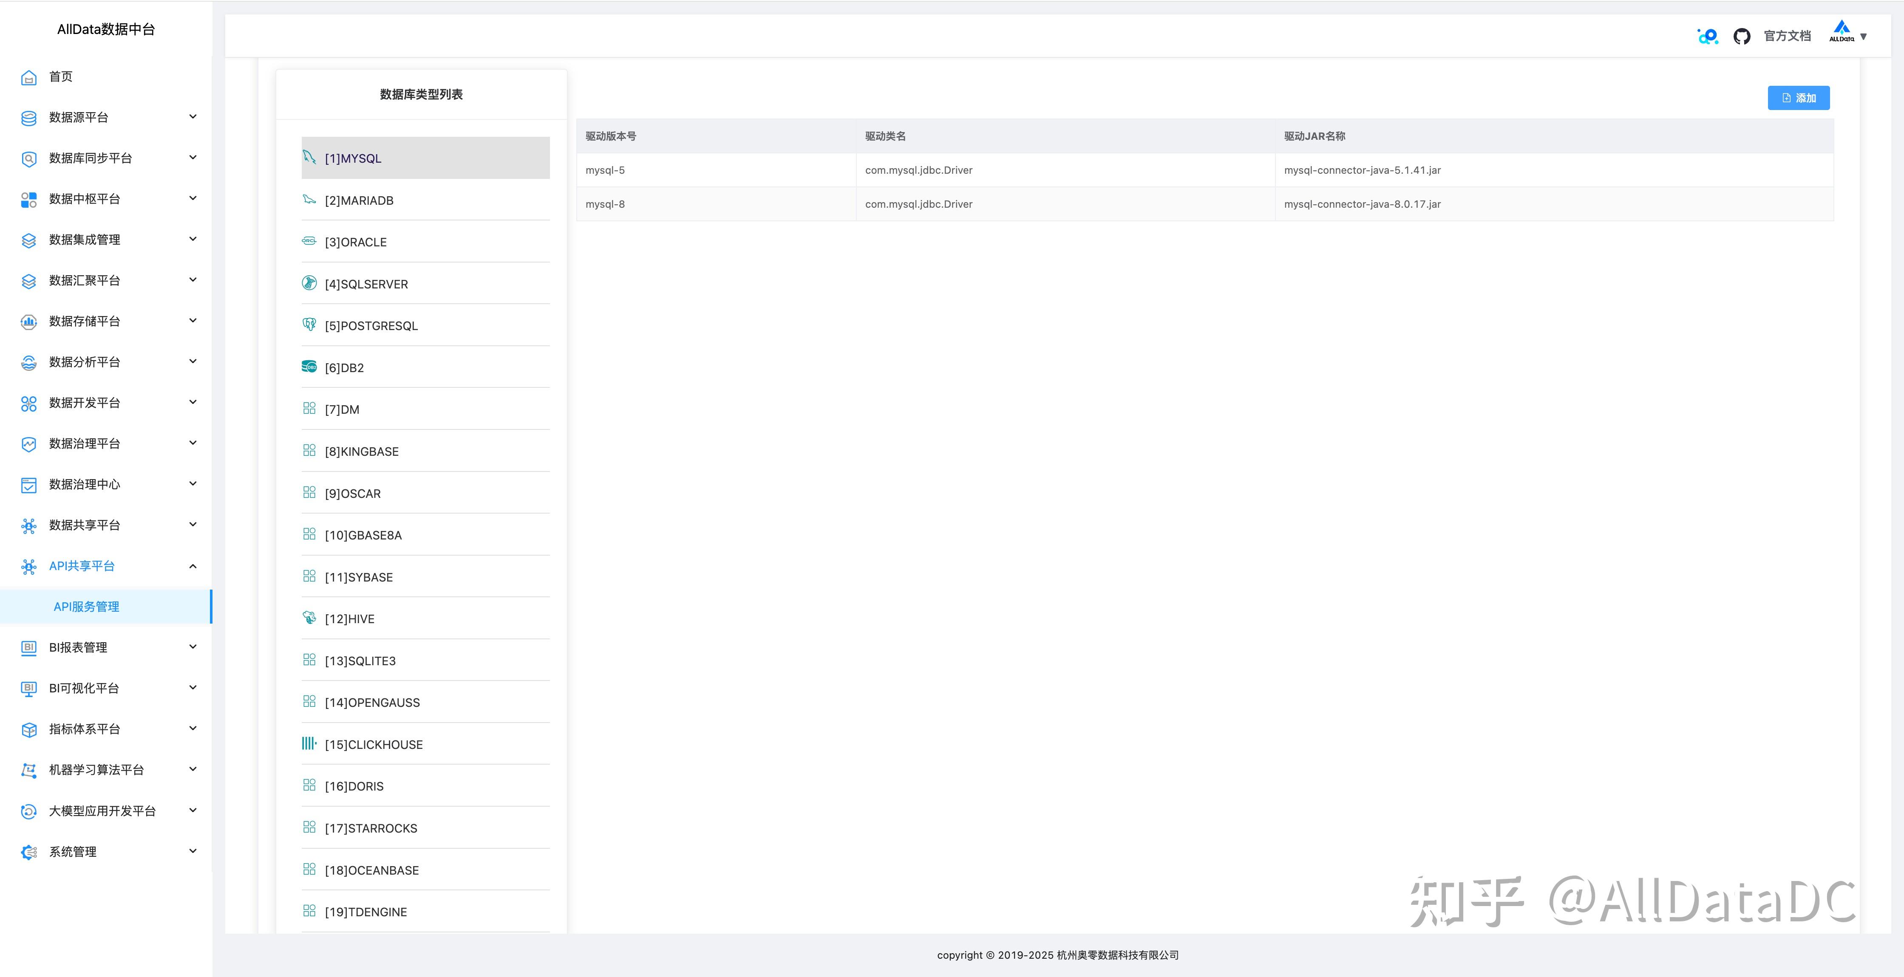Collapse the API共享平台 chevron
The width and height of the screenshot is (1904, 977).
tap(193, 566)
